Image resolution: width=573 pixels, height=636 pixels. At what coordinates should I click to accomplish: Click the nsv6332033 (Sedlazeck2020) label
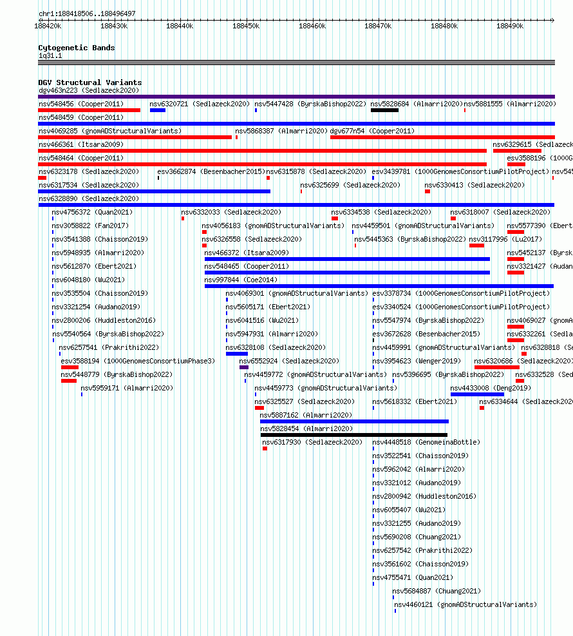point(231,212)
